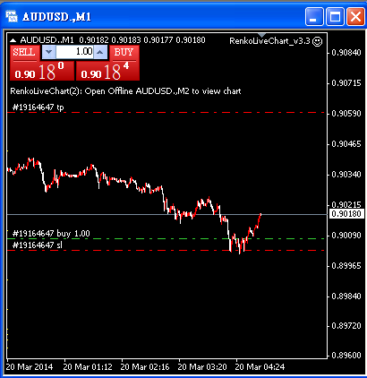Click the 20 Mar 04:24 time label
The image size is (367, 378).
[260, 367]
